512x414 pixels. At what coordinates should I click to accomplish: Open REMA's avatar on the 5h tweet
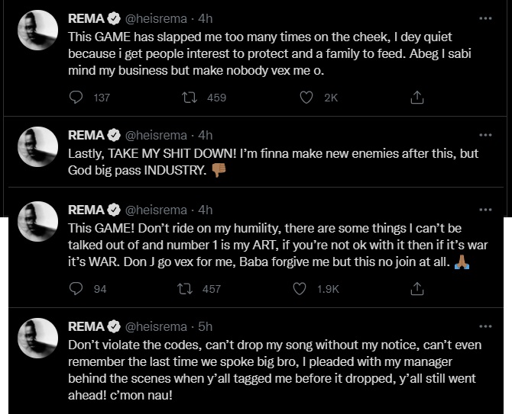pos(38,338)
